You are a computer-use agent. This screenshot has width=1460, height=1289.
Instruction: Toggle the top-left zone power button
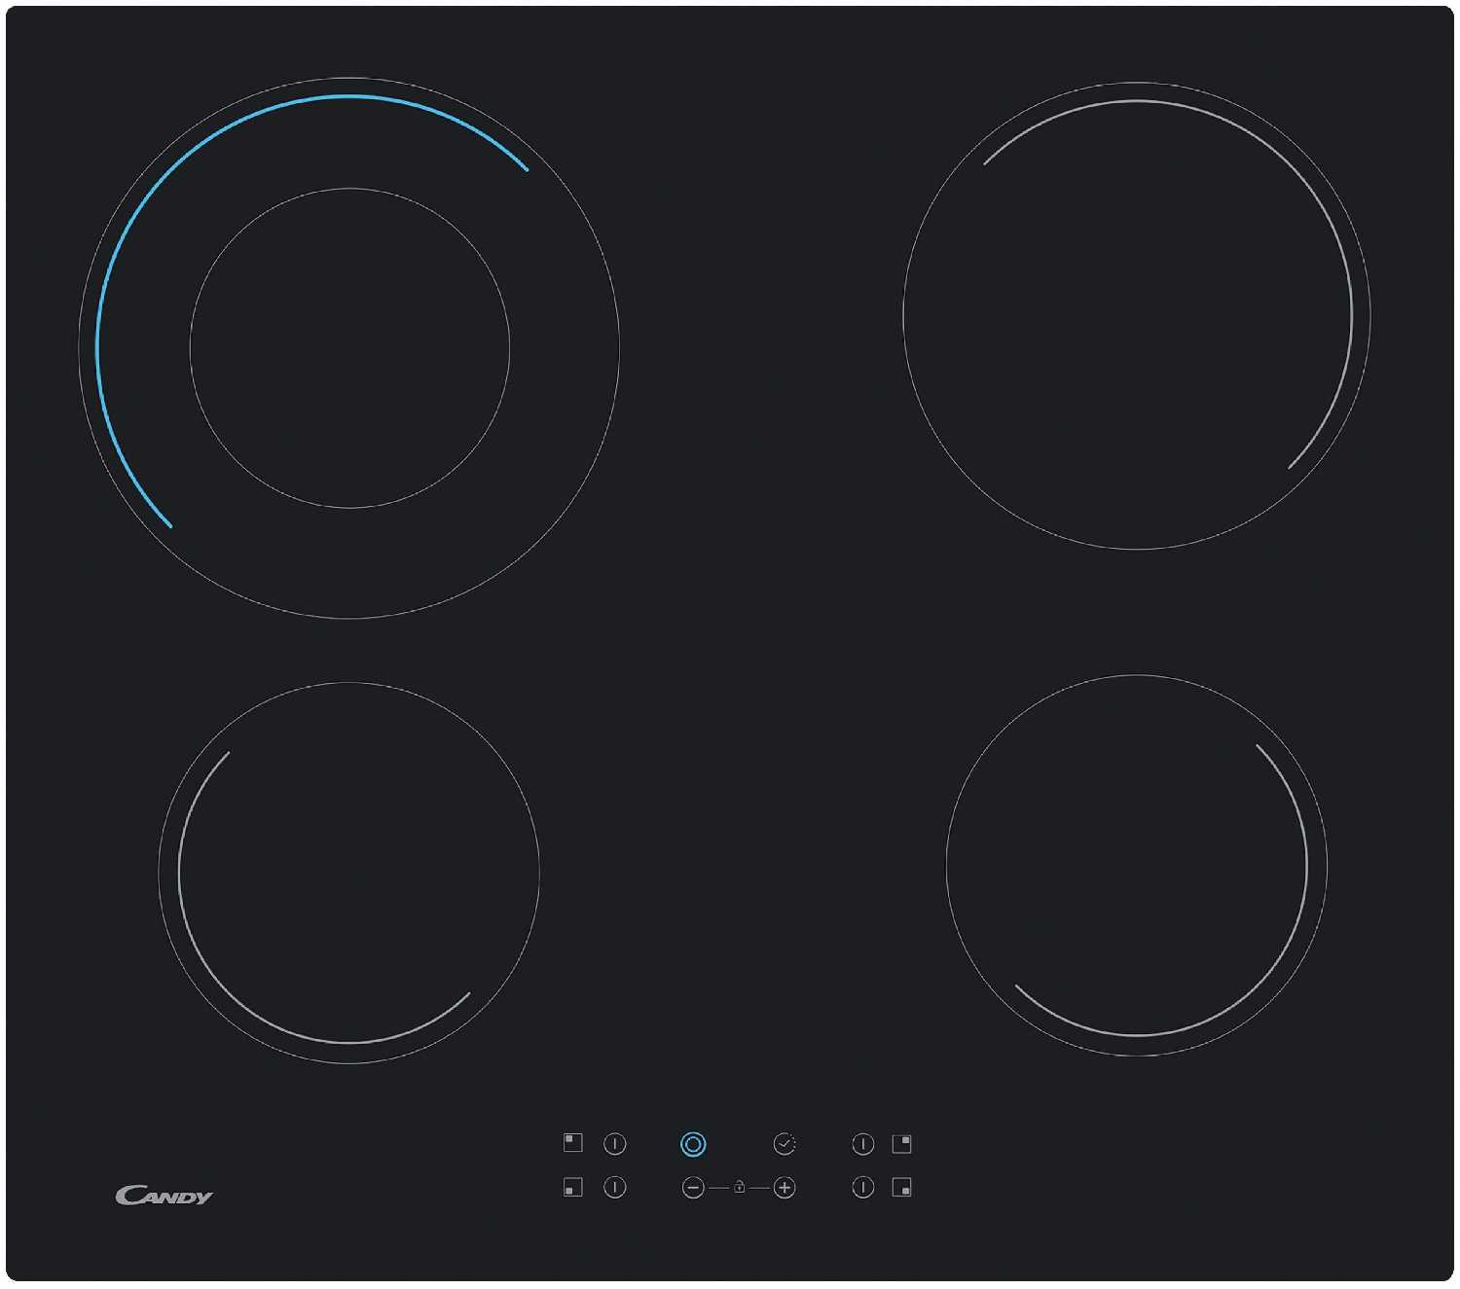[x=615, y=1144]
